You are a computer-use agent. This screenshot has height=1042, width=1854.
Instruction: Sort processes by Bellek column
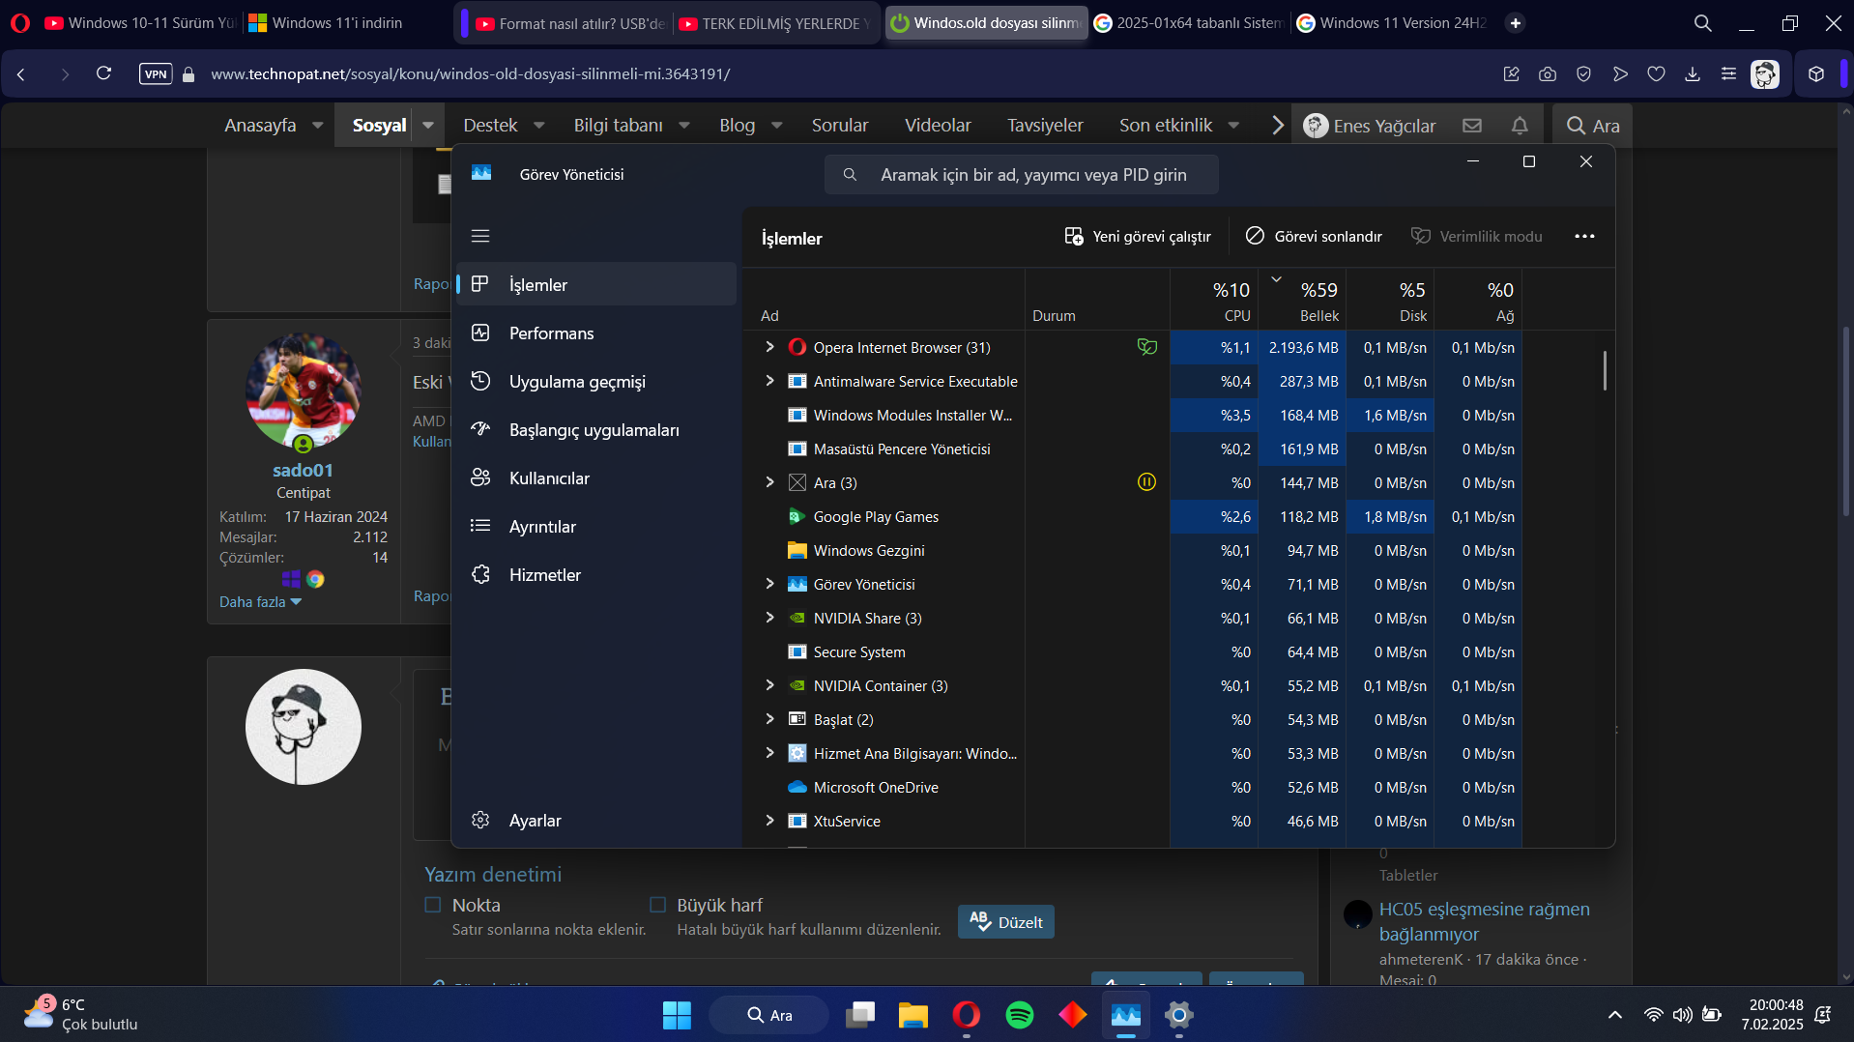(1302, 301)
